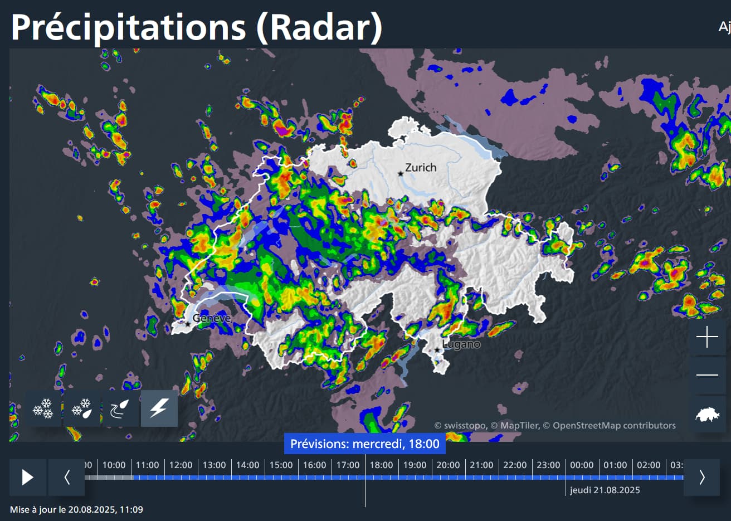Click the Zurich city label on map
Image resolution: width=731 pixels, height=521 pixels.
(x=420, y=168)
